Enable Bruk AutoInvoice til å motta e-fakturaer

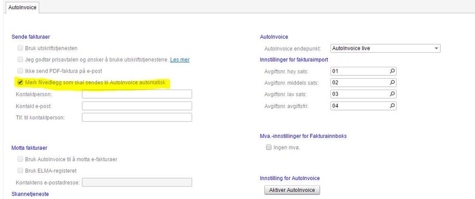point(20,159)
